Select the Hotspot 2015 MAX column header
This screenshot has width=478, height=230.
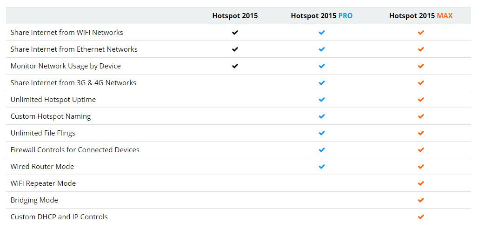coord(421,16)
